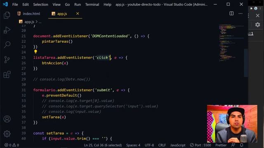Screen dimensions: 264x148
Task: Change end of line via CRLF
Action: coord(162,145)
